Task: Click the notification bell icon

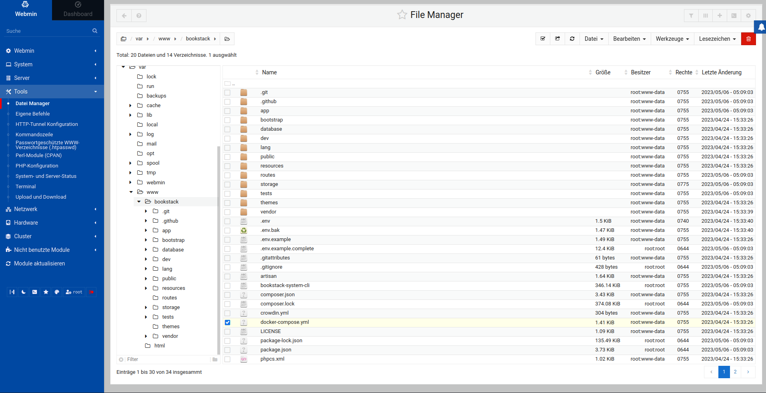Action: (761, 27)
